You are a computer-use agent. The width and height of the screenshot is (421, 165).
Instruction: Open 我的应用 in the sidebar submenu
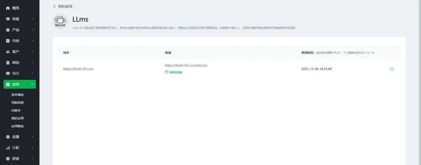18,118
